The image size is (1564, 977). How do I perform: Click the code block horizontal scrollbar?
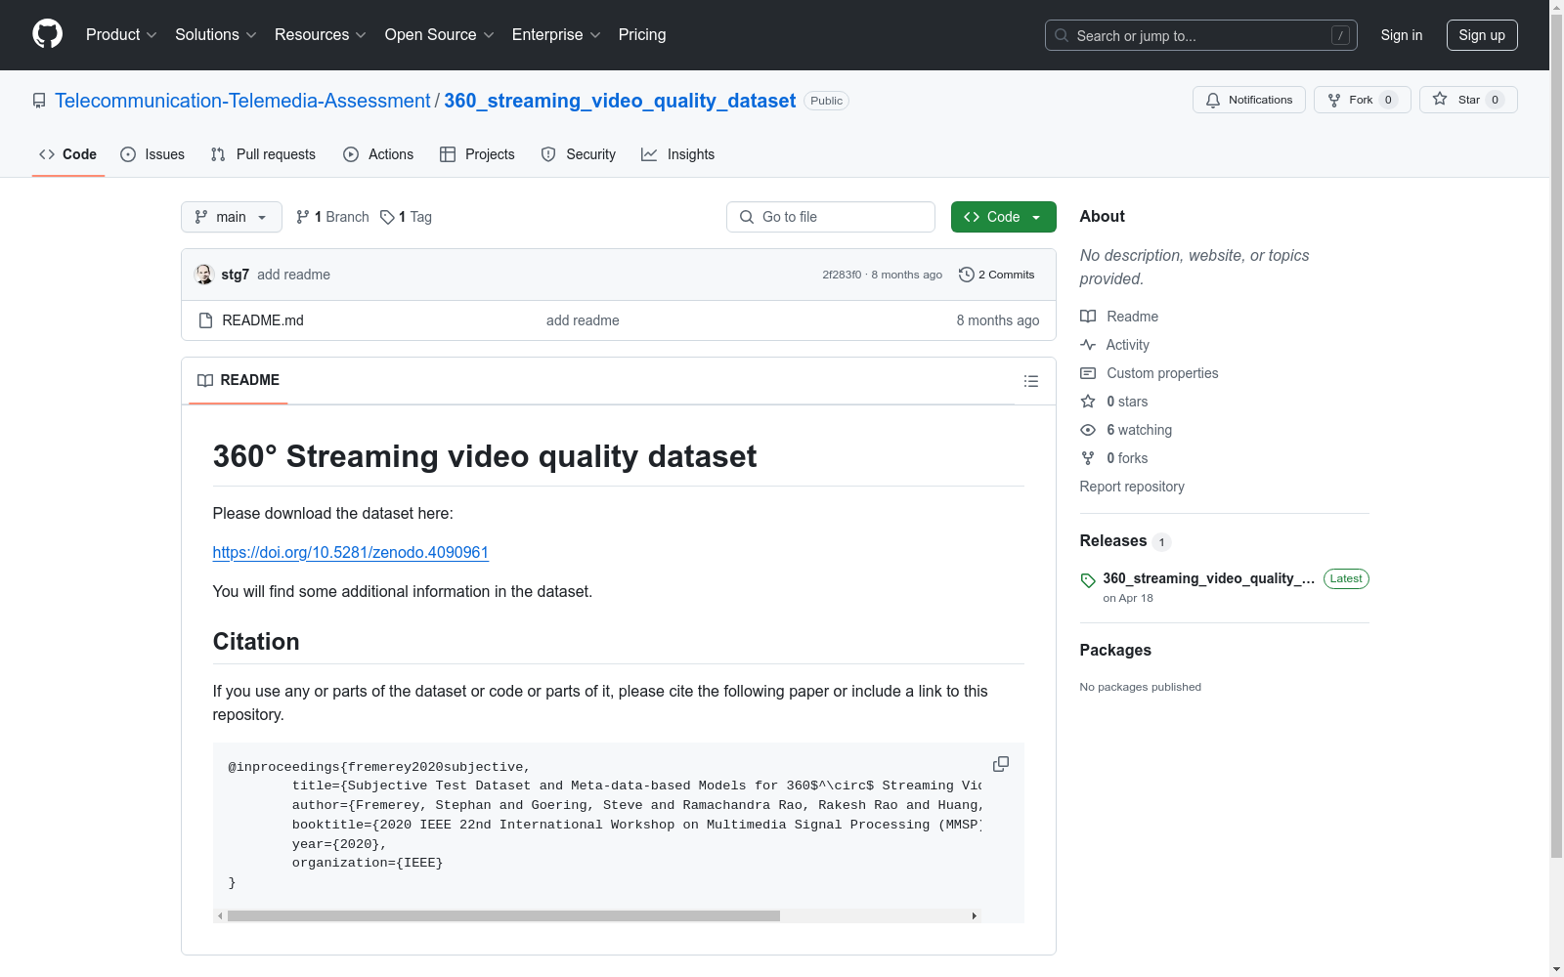tap(503, 916)
